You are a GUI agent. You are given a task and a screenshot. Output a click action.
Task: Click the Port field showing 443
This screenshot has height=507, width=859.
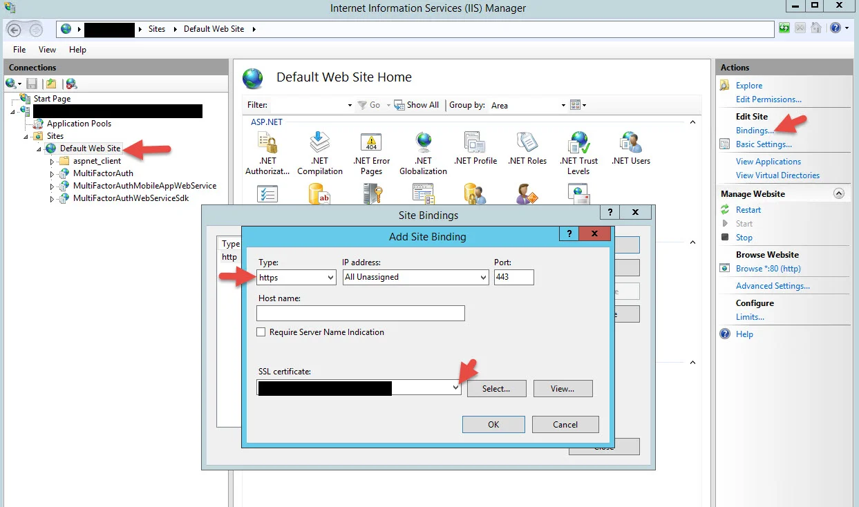[514, 277]
